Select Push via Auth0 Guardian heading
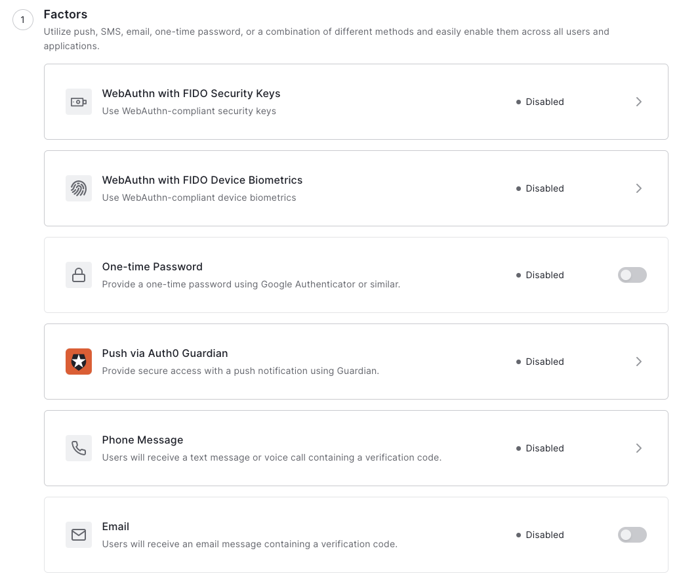The height and width of the screenshot is (582, 679). pyautogui.click(x=165, y=353)
